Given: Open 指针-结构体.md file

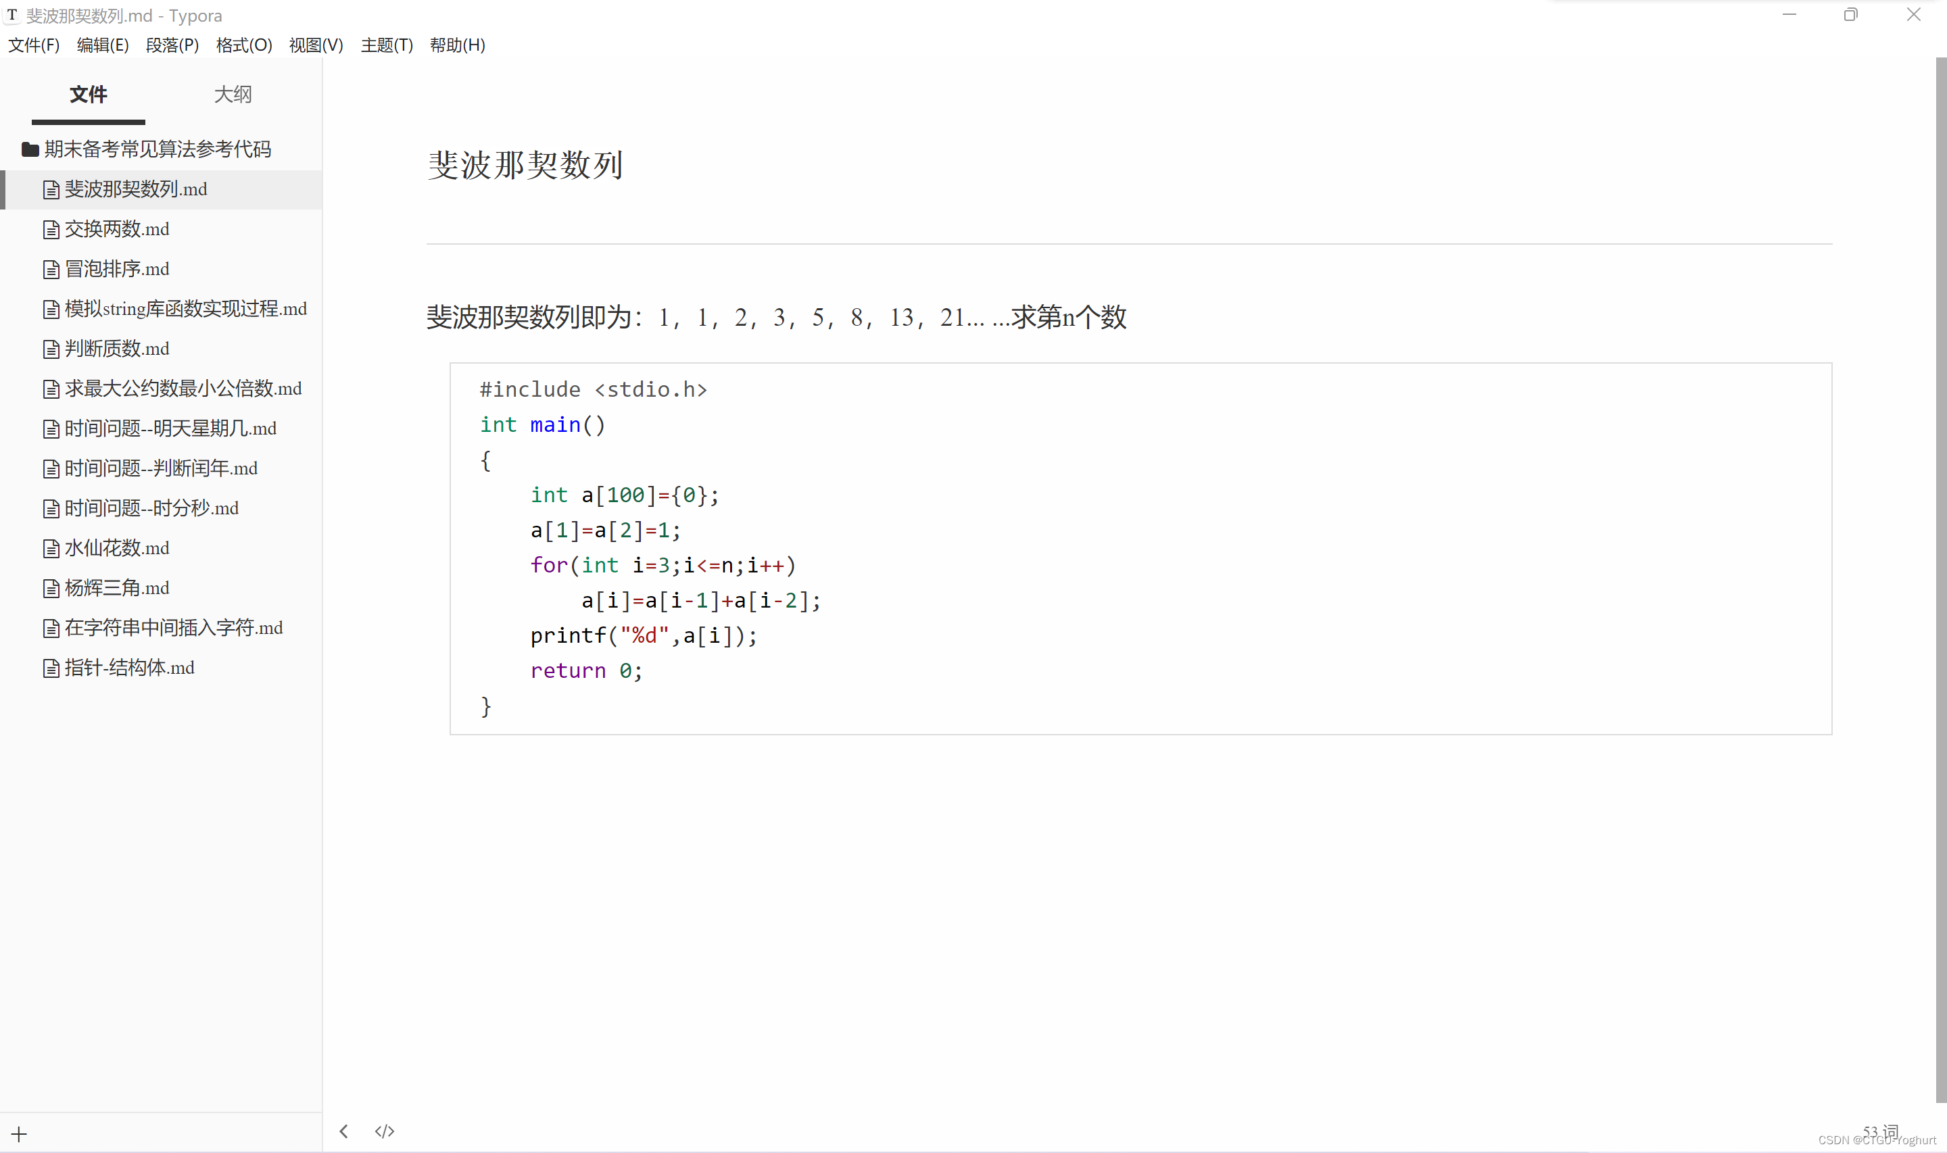Looking at the screenshot, I should point(129,668).
